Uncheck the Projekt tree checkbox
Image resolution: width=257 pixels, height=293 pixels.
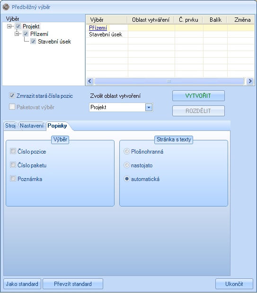[18, 26]
